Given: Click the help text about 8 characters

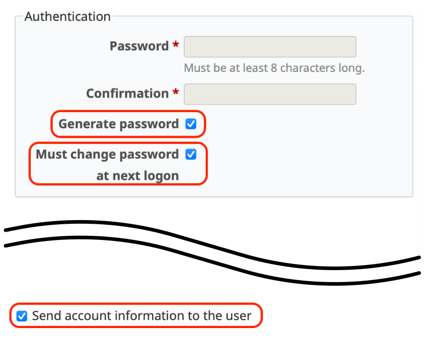Looking at the screenshot, I should (x=274, y=68).
